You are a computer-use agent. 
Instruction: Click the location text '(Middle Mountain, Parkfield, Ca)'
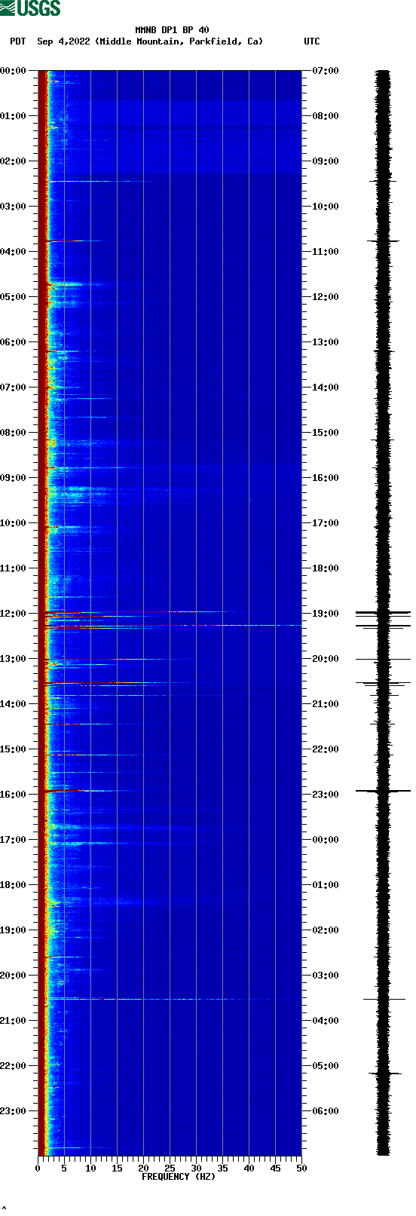tap(179, 41)
